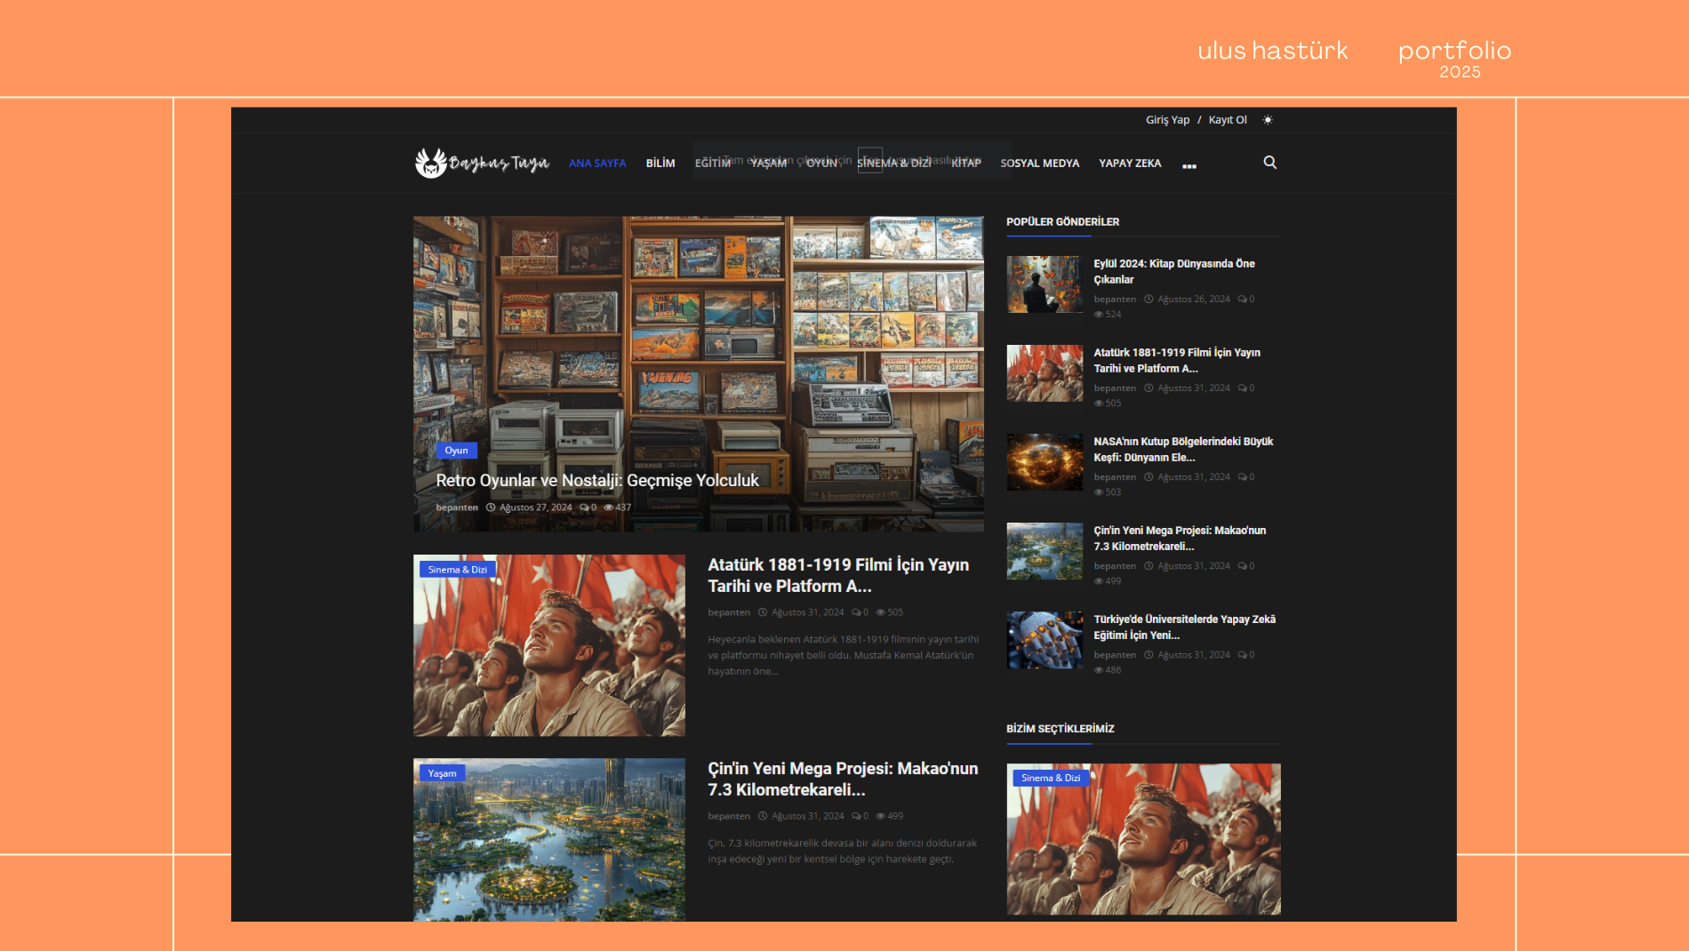The height and width of the screenshot is (951, 1689).
Task: Click the Yaşam category tag on Makao article
Action: [442, 773]
